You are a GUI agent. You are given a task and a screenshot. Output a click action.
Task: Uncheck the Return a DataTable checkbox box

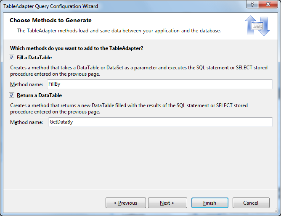tap(12, 95)
